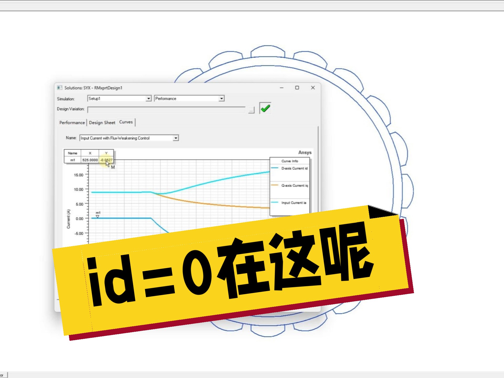Image resolution: width=504 pixels, height=378 pixels.
Task: Minimize the Solutions dialog window
Action: [x=282, y=88]
